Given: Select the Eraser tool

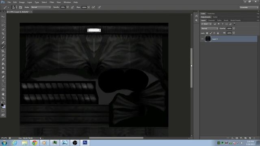Looking at the screenshot, I should coord(3,60).
